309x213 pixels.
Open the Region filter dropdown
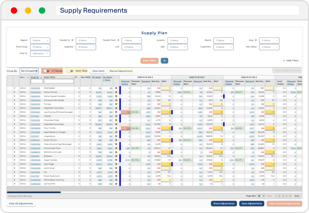coord(39,40)
